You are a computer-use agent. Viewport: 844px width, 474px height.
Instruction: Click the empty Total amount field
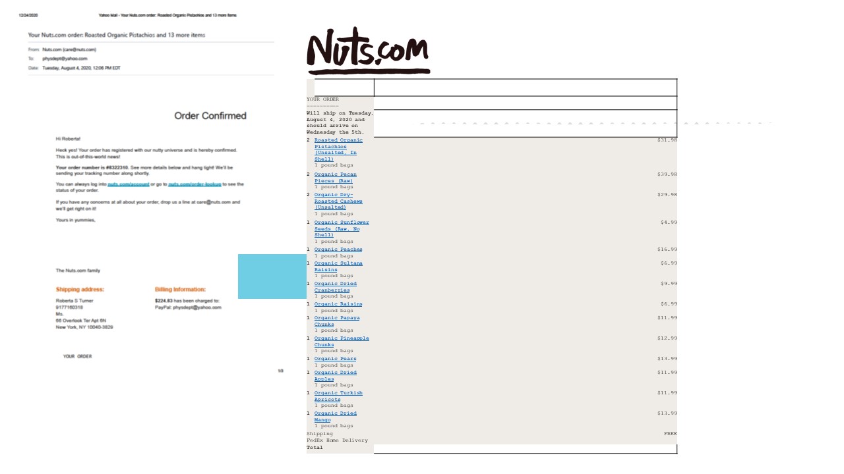pos(525,449)
